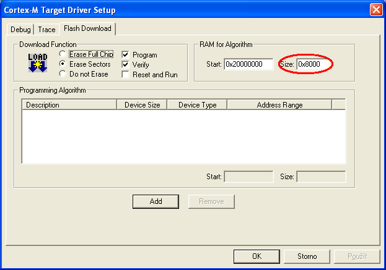Screen dimensions: 386x270
Task: Select the Erase Full Chip radio button
Action: click(x=63, y=54)
